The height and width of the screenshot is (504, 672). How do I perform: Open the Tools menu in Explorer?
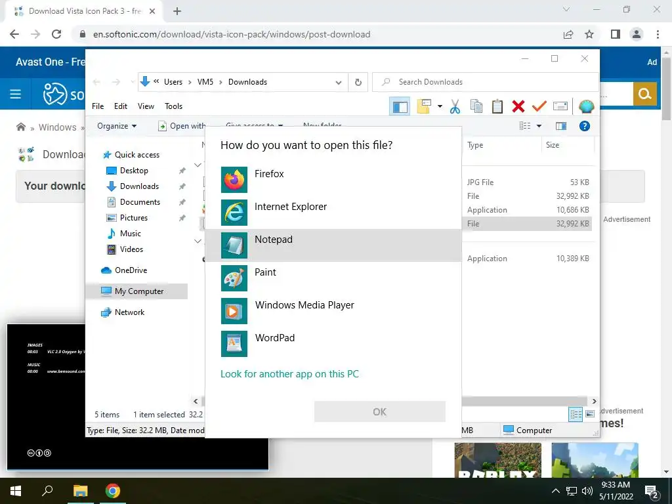(x=173, y=106)
